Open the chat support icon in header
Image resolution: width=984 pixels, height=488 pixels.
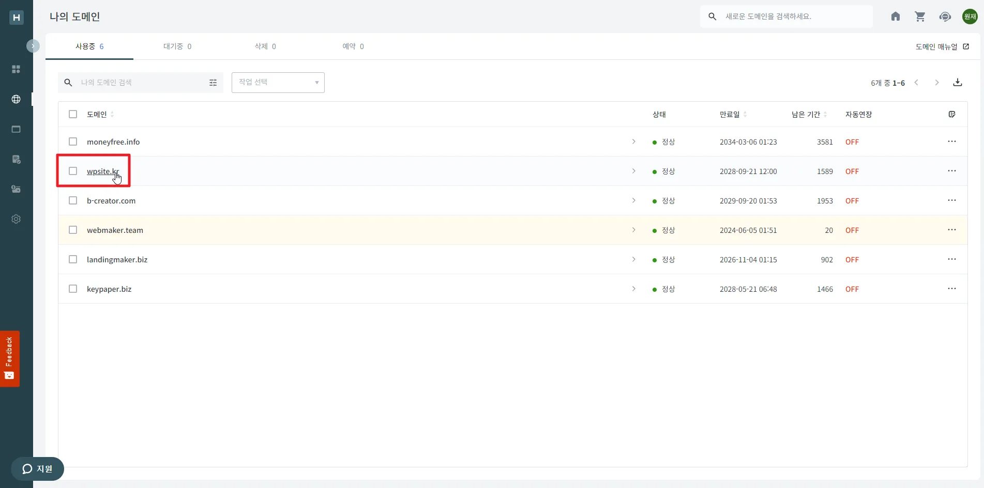pyautogui.click(x=945, y=17)
